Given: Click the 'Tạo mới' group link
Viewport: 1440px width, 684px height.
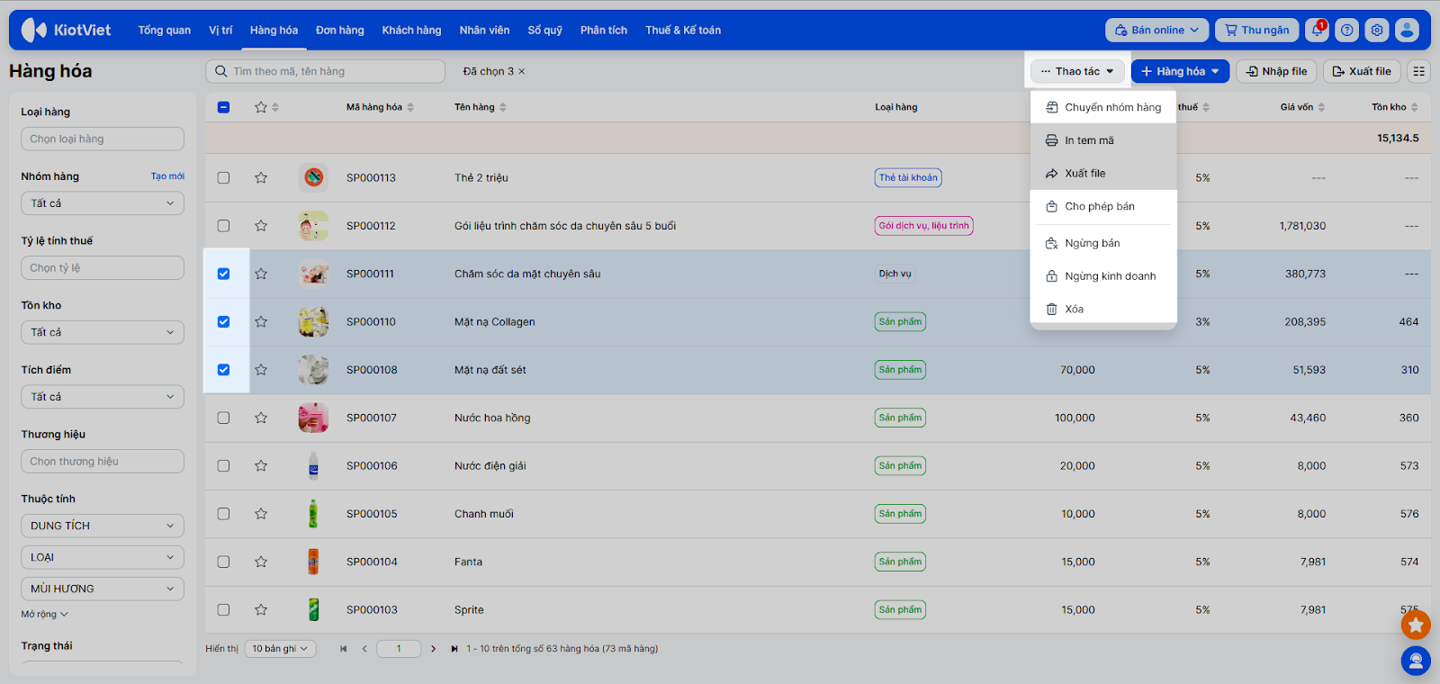Looking at the screenshot, I should tap(167, 176).
